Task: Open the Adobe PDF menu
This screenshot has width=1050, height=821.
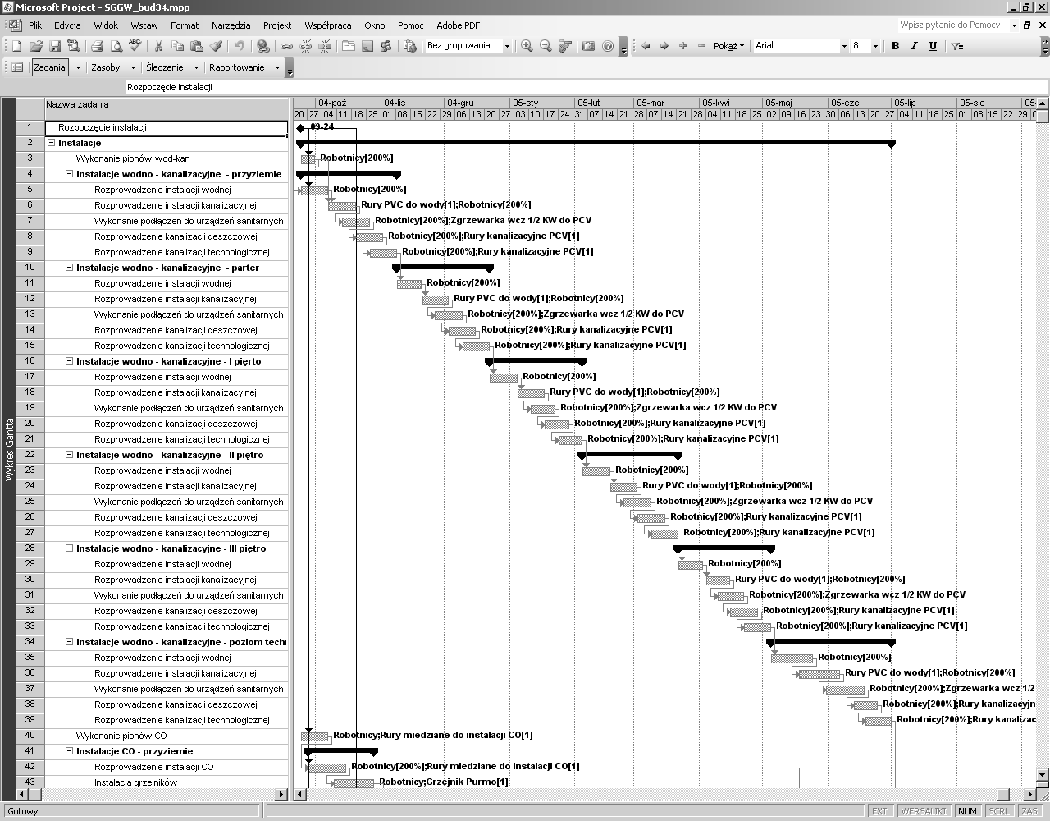Action: click(x=459, y=25)
